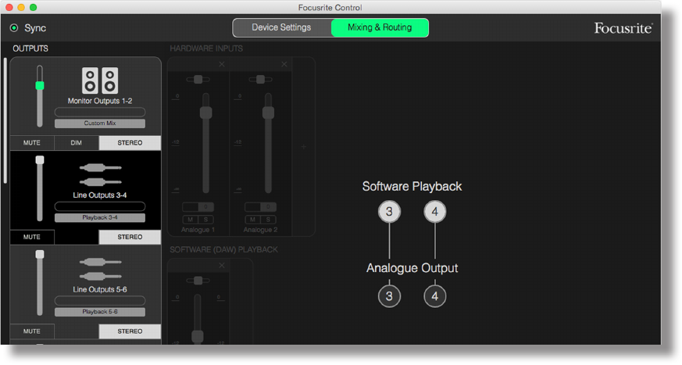
Task: Click Analogue Output node 4
Action: (x=435, y=296)
